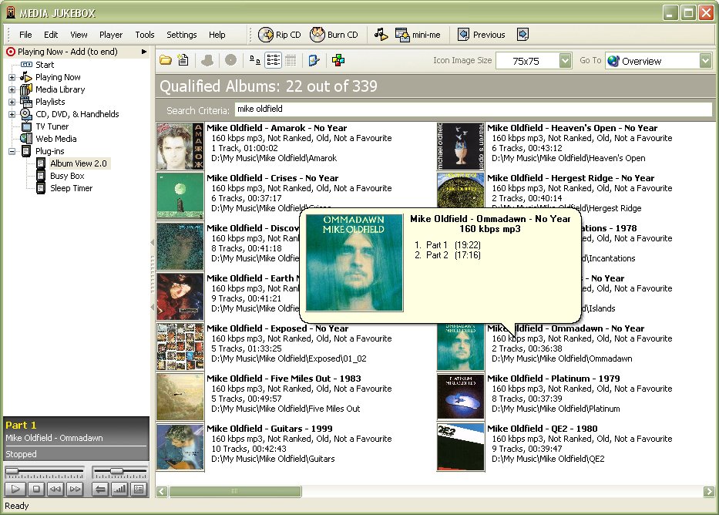Viewport: 719px width, 515px height.
Task: Select Web Media in the navigation tree
Action: point(56,139)
